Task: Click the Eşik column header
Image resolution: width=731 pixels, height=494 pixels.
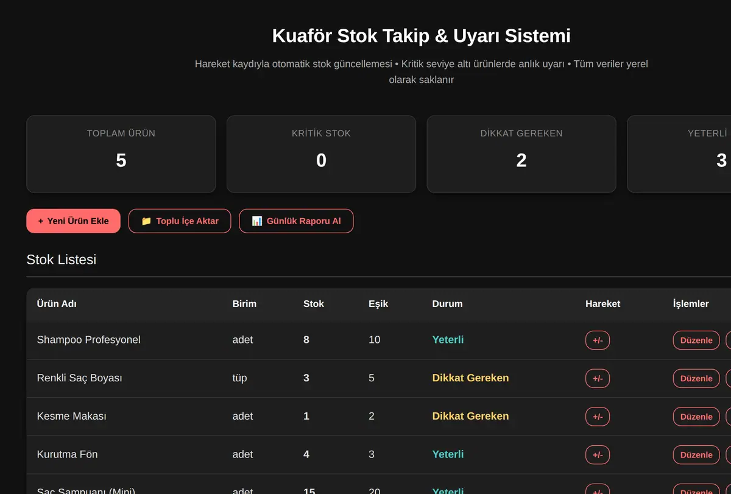Action: click(378, 303)
